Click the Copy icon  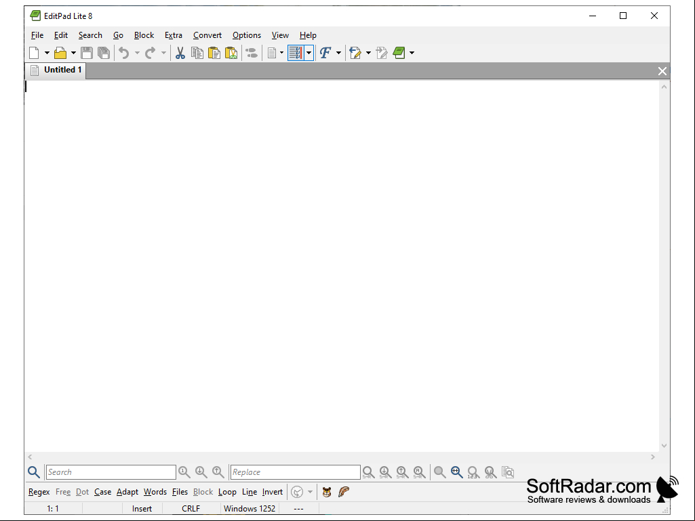point(197,53)
